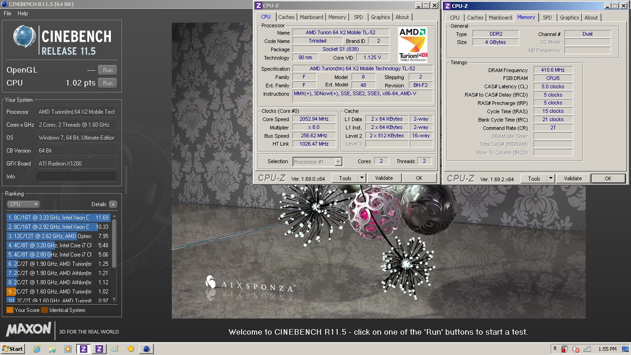The image size is (631, 355).
Task: Open About tab in left CPU-Z window
Action: [402, 17]
